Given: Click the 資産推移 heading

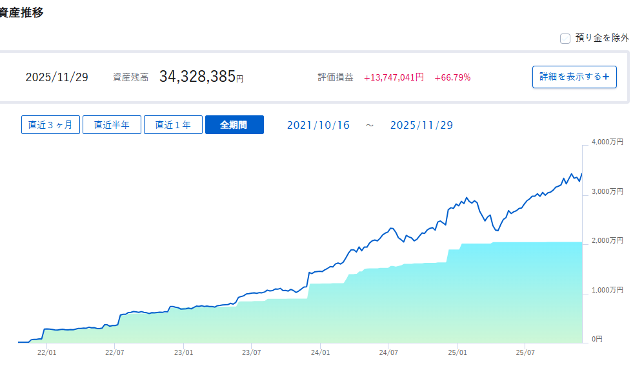Looking at the screenshot, I should pyautogui.click(x=22, y=13).
